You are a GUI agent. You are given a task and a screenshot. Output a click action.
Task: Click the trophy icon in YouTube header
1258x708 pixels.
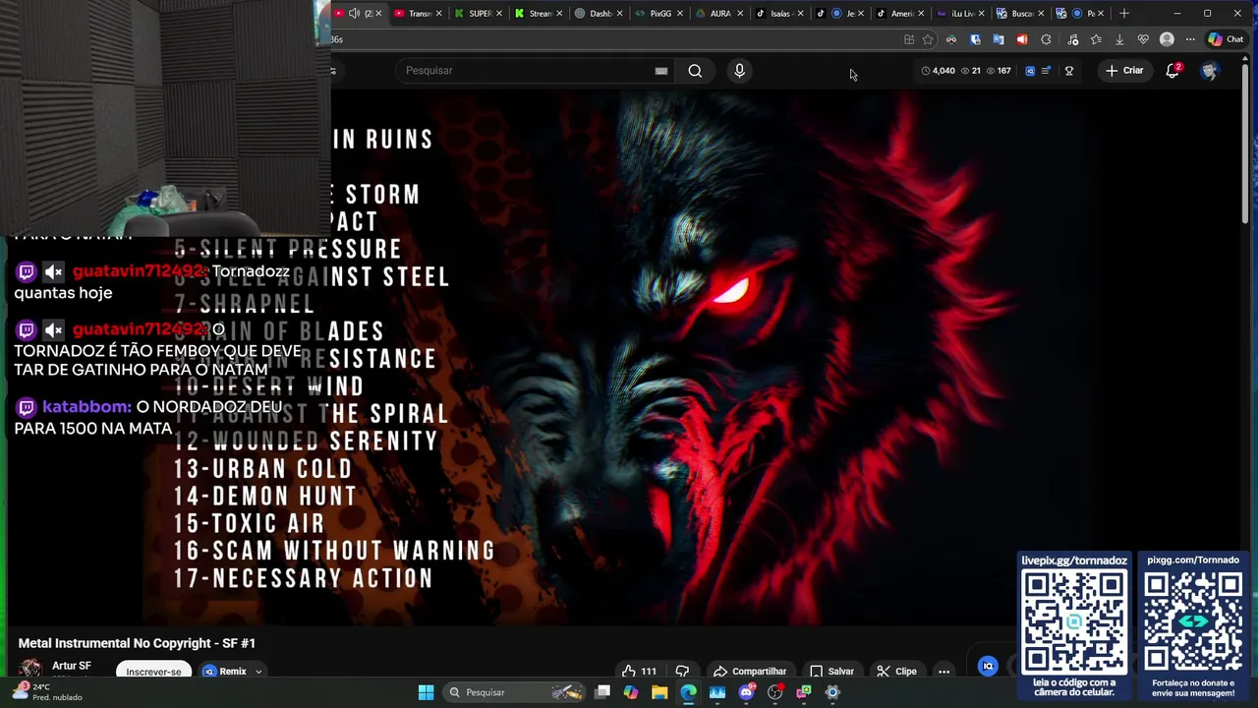[x=1069, y=71]
